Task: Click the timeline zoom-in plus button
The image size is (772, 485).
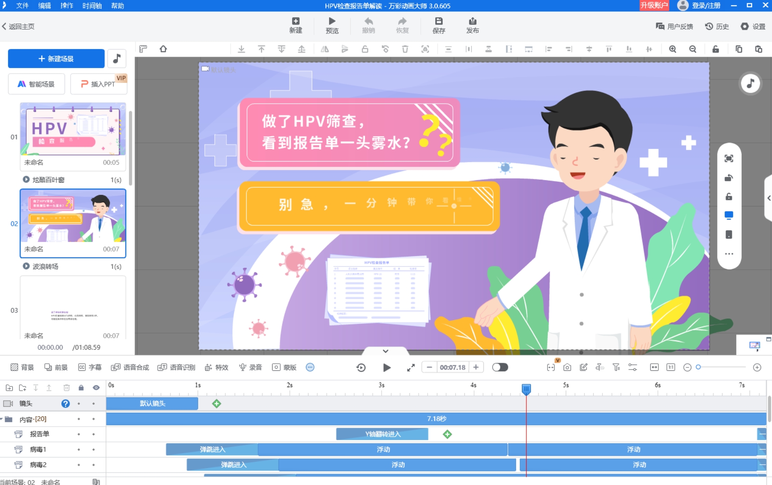Action: coord(757,367)
